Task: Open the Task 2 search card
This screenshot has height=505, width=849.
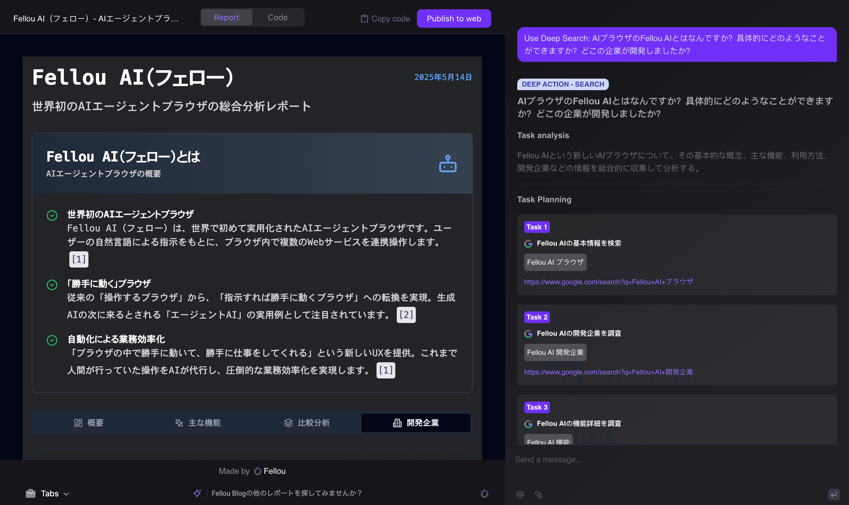Action: [x=676, y=344]
